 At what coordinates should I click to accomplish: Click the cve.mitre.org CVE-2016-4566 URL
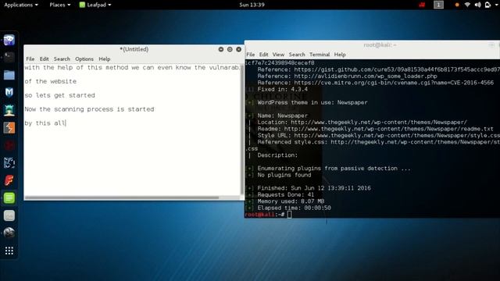[x=394, y=83]
